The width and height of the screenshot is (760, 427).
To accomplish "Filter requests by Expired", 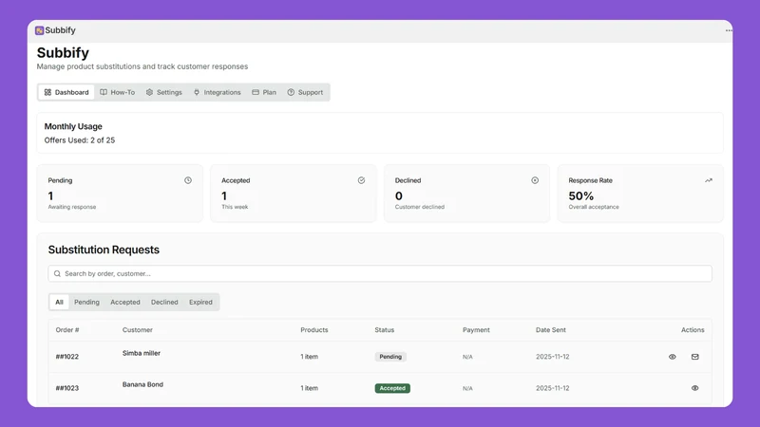I will 200,302.
